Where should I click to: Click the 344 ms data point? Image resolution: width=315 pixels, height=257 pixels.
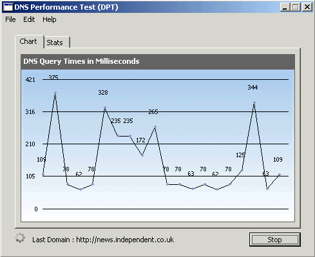(254, 102)
